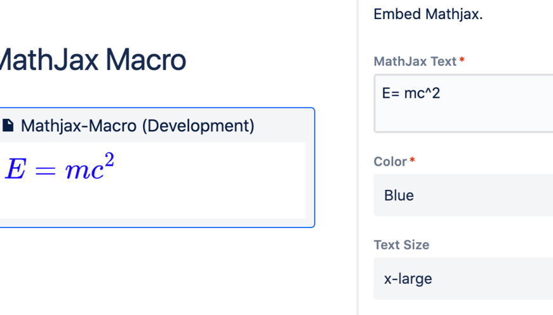Click the letters mc in rendered formula
This screenshot has height=315, width=553.
[83, 171]
